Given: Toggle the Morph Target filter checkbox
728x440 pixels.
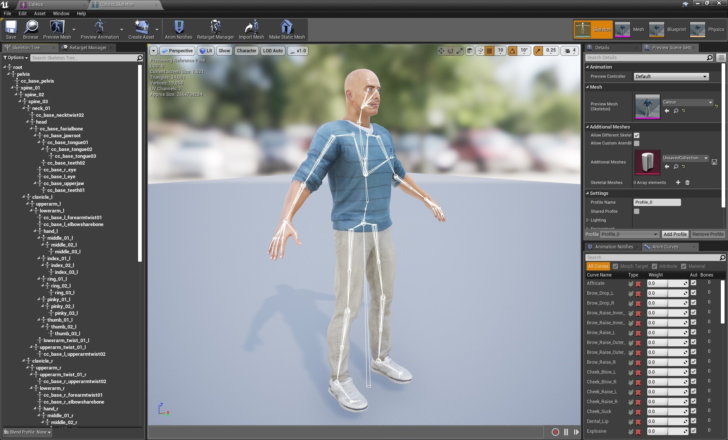Looking at the screenshot, I should [615, 266].
